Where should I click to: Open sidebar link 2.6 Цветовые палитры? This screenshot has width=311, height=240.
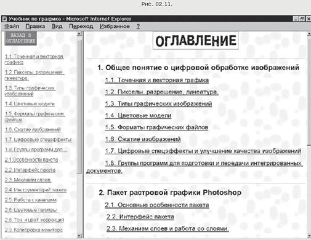point(31,210)
